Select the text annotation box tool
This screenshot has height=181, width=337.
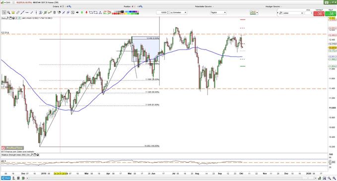pos(72,12)
